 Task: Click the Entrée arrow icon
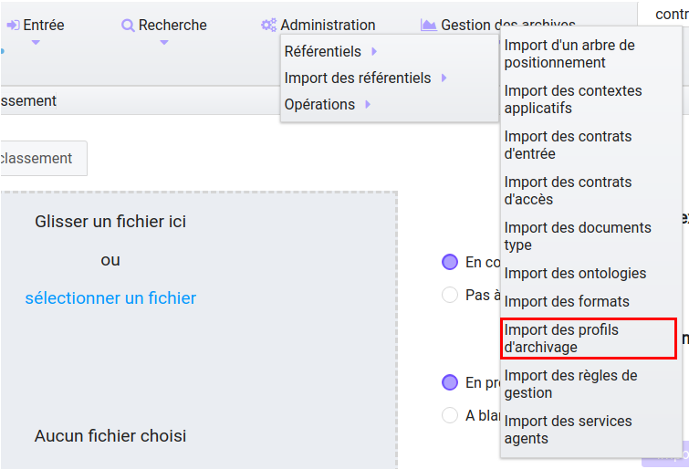(x=13, y=26)
